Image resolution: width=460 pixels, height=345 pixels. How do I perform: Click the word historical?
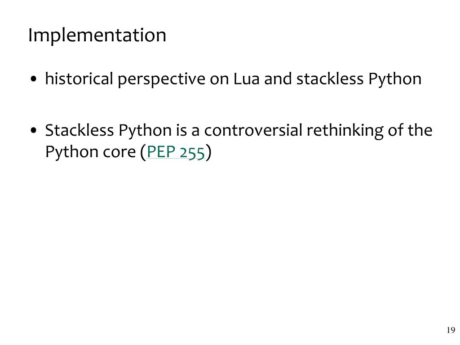click(x=79, y=79)
